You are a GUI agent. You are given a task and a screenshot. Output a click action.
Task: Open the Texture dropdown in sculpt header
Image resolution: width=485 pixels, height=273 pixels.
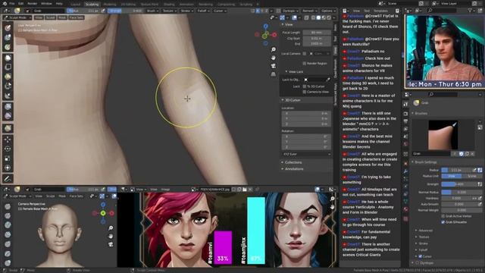(169, 11)
